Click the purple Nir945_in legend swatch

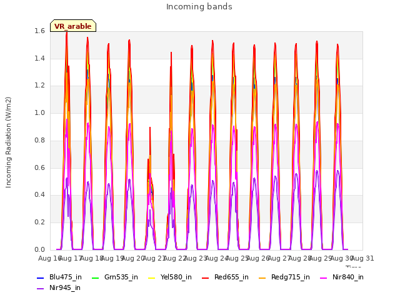[x=40, y=288]
